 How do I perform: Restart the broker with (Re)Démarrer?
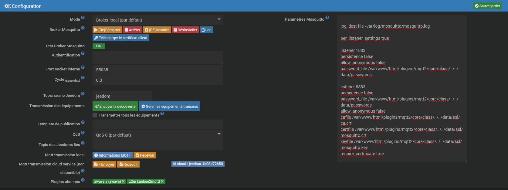pyautogui.click(x=107, y=30)
